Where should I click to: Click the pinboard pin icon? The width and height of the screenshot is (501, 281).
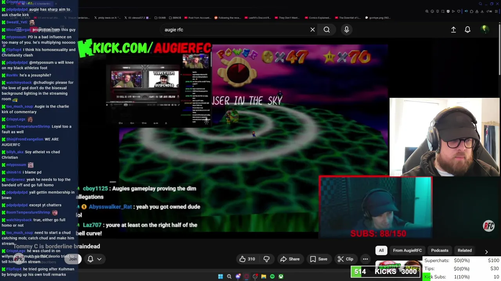(438, 11)
